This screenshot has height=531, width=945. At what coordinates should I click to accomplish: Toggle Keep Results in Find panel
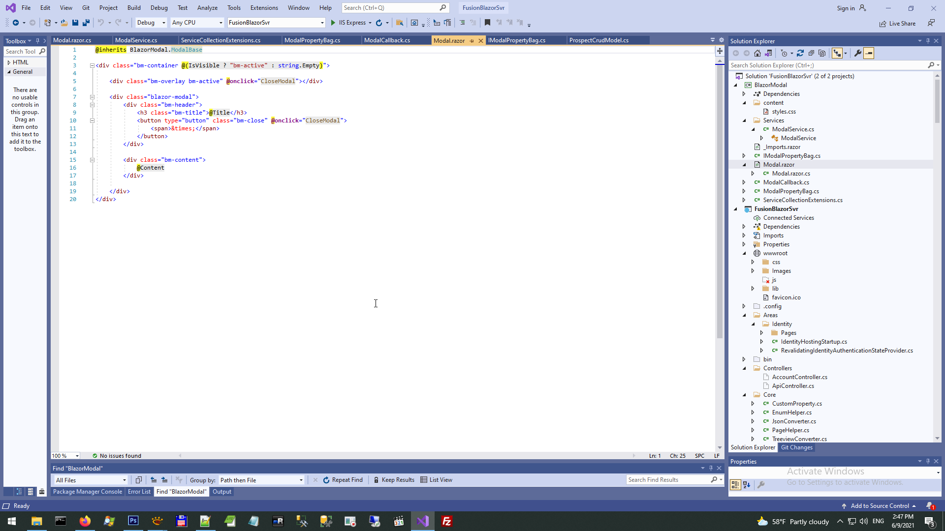click(x=394, y=480)
